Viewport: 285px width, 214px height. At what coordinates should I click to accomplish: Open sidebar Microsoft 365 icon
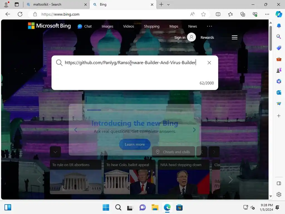(279, 81)
